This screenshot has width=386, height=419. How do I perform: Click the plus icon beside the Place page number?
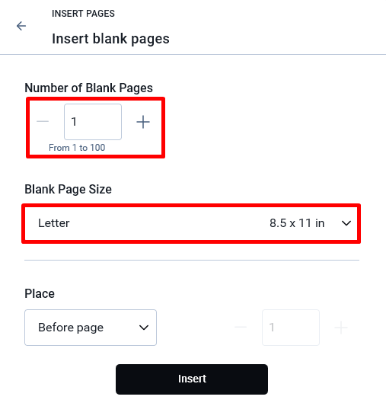click(341, 328)
